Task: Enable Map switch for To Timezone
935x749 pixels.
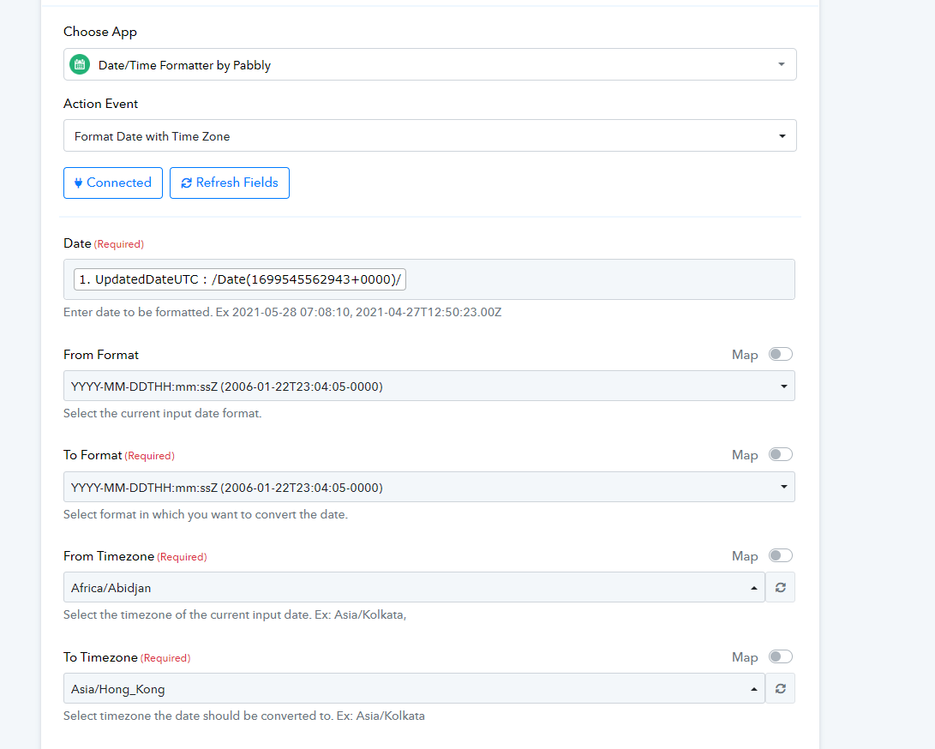Action: point(780,656)
